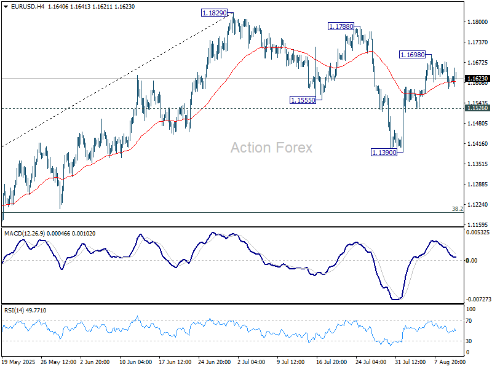Click the EURUSD,H4 chart title
The image size is (492, 369).
tap(22, 6)
